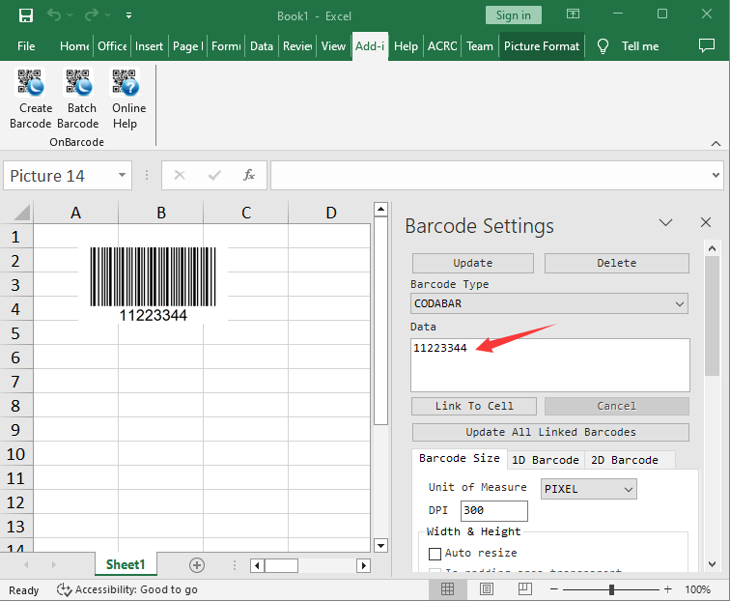Click the Create Barcode icon

click(x=31, y=82)
